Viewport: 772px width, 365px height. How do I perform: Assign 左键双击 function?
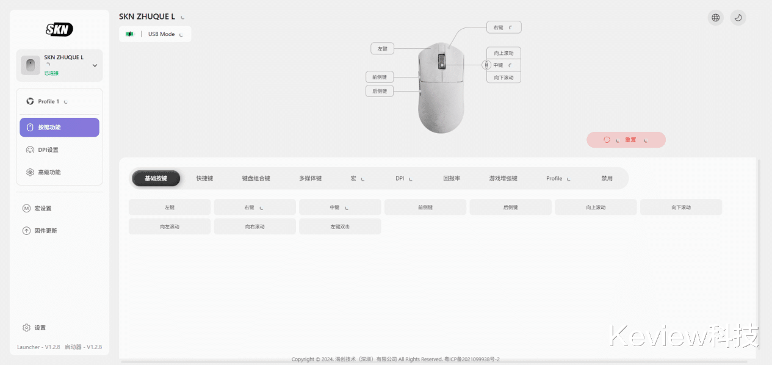point(340,226)
